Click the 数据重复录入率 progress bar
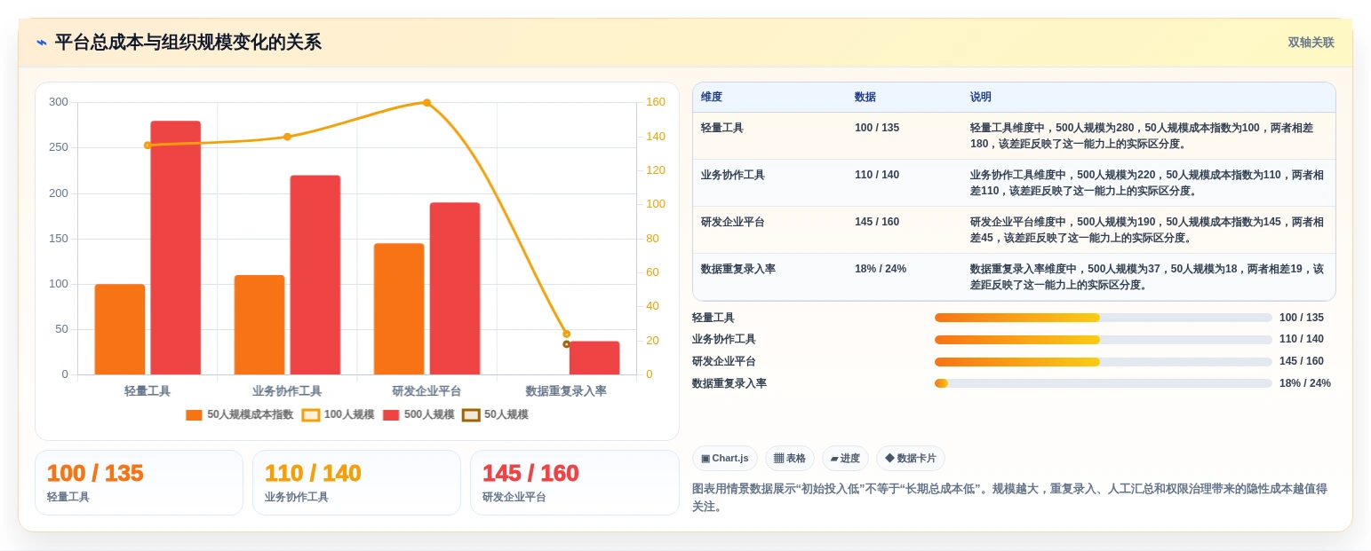 point(1104,383)
